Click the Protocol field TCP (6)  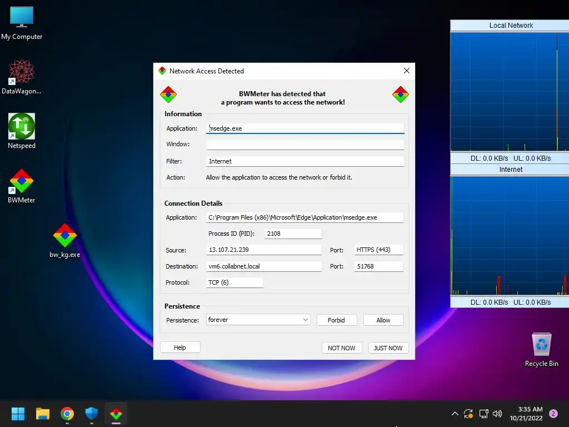[234, 282]
